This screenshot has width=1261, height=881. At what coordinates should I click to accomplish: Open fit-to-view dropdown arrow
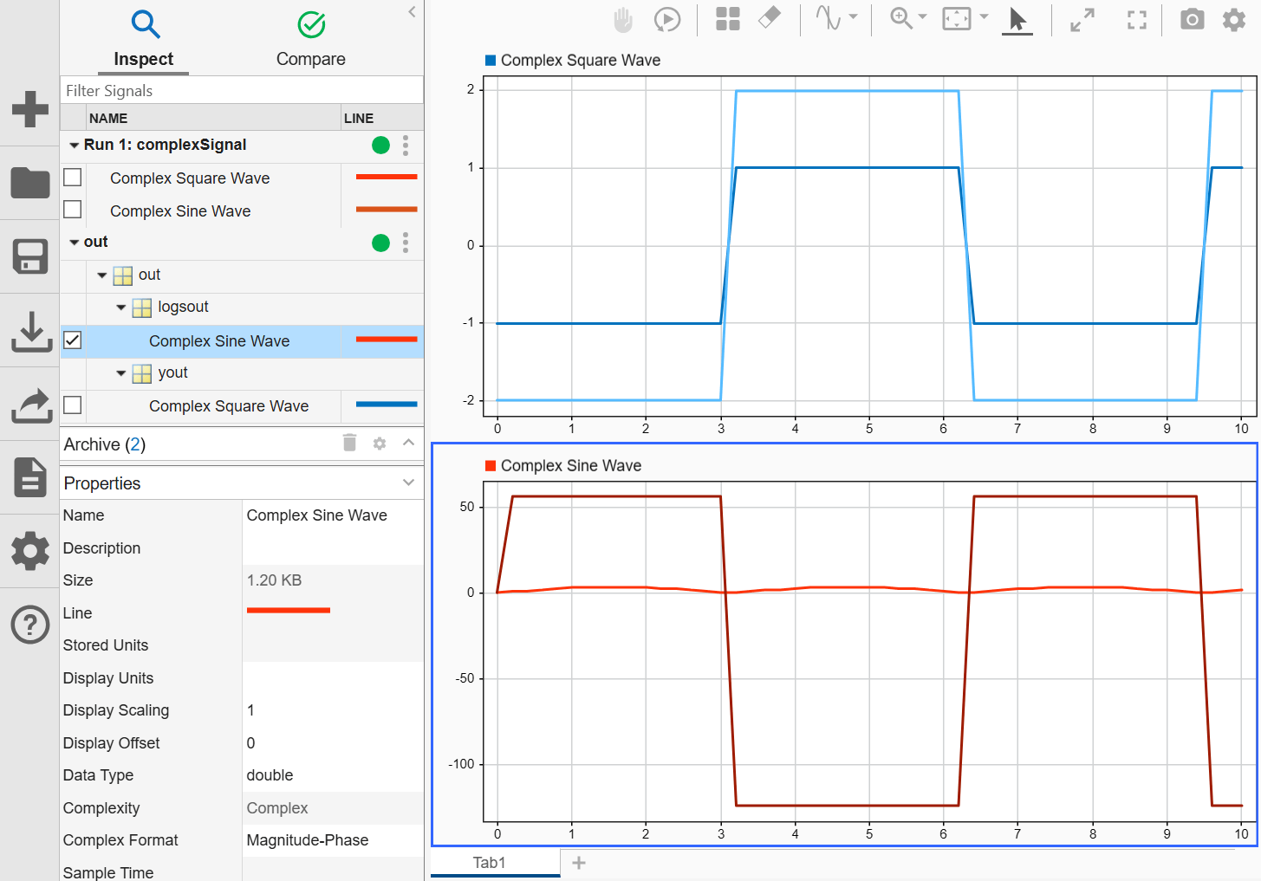point(984,16)
